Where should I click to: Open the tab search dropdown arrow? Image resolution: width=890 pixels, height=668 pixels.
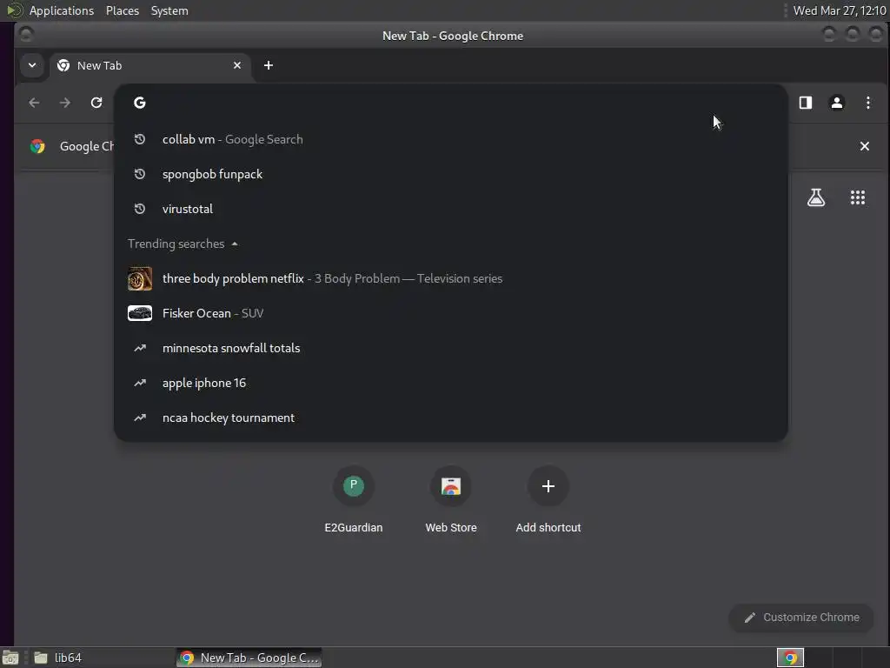[32, 65]
